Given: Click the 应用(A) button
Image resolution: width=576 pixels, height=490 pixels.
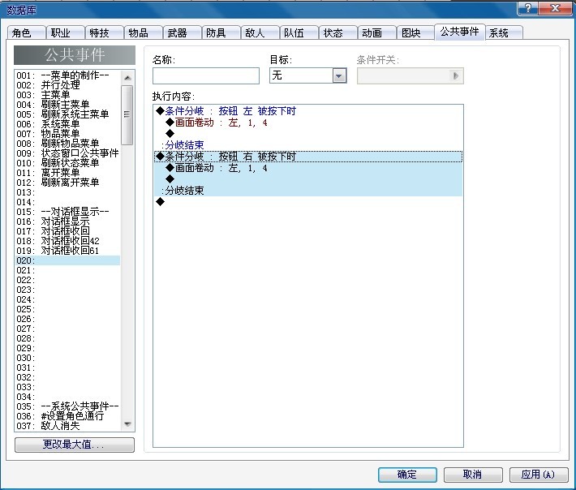Looking at the screenshot, I should click(x=538, y=475).
